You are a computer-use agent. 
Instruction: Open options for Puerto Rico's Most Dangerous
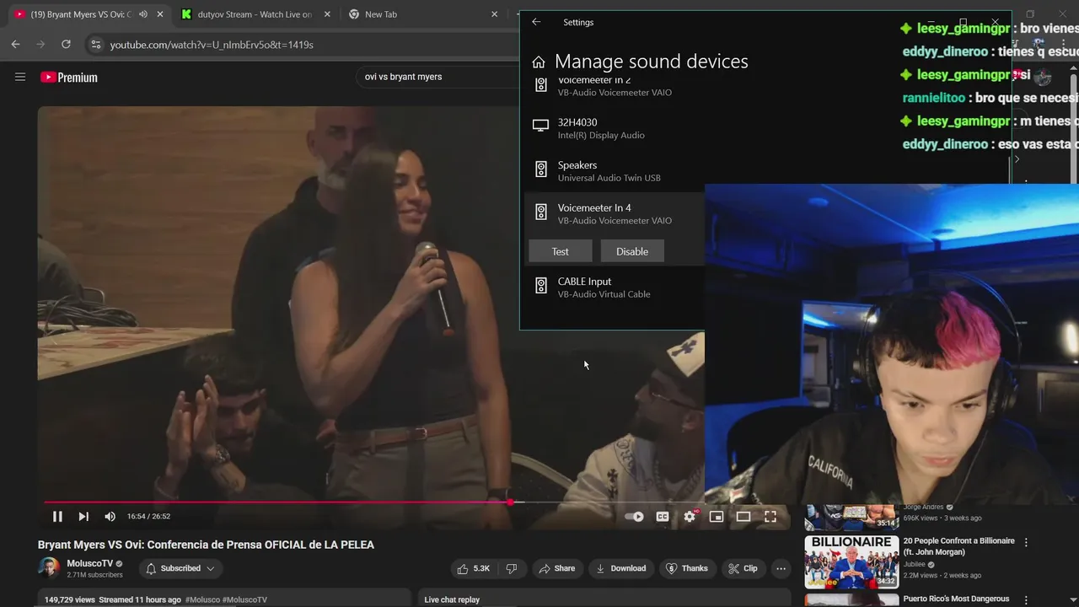(x=1026, y=599)
